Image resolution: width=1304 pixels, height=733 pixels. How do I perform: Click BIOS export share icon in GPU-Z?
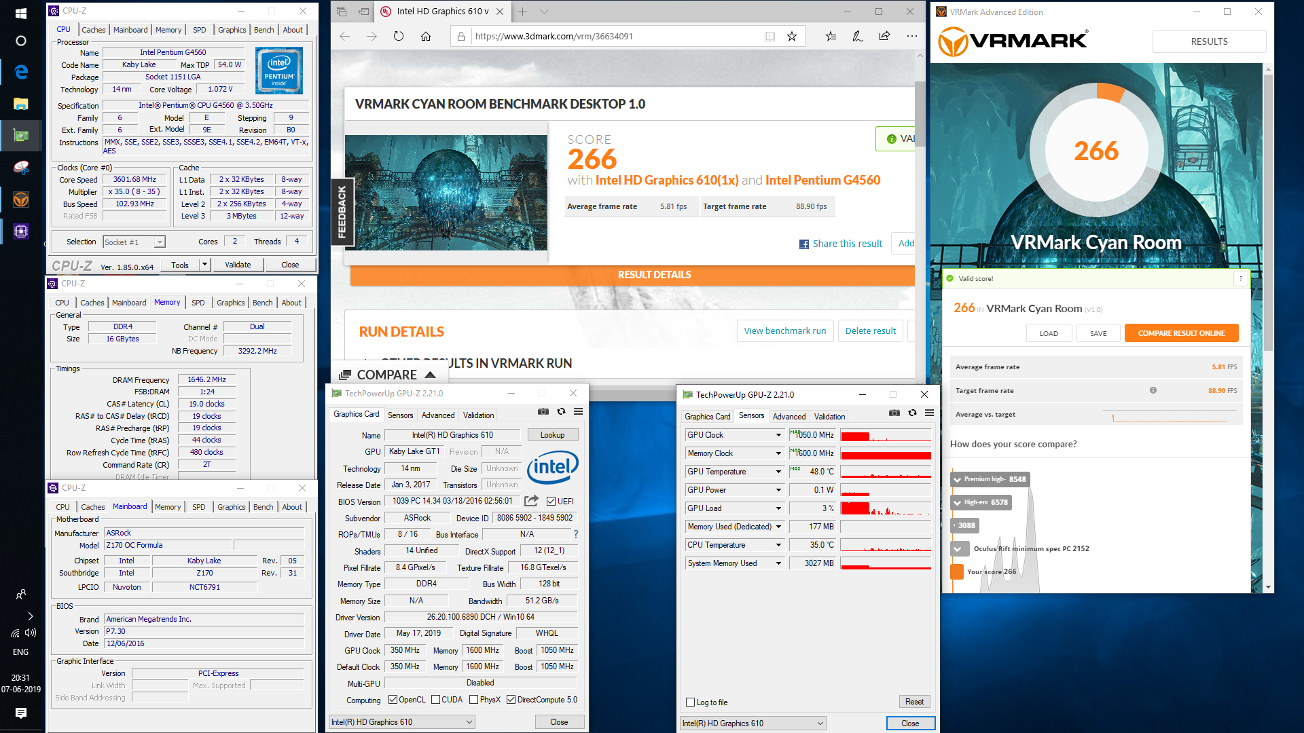(x=532, y=501)
